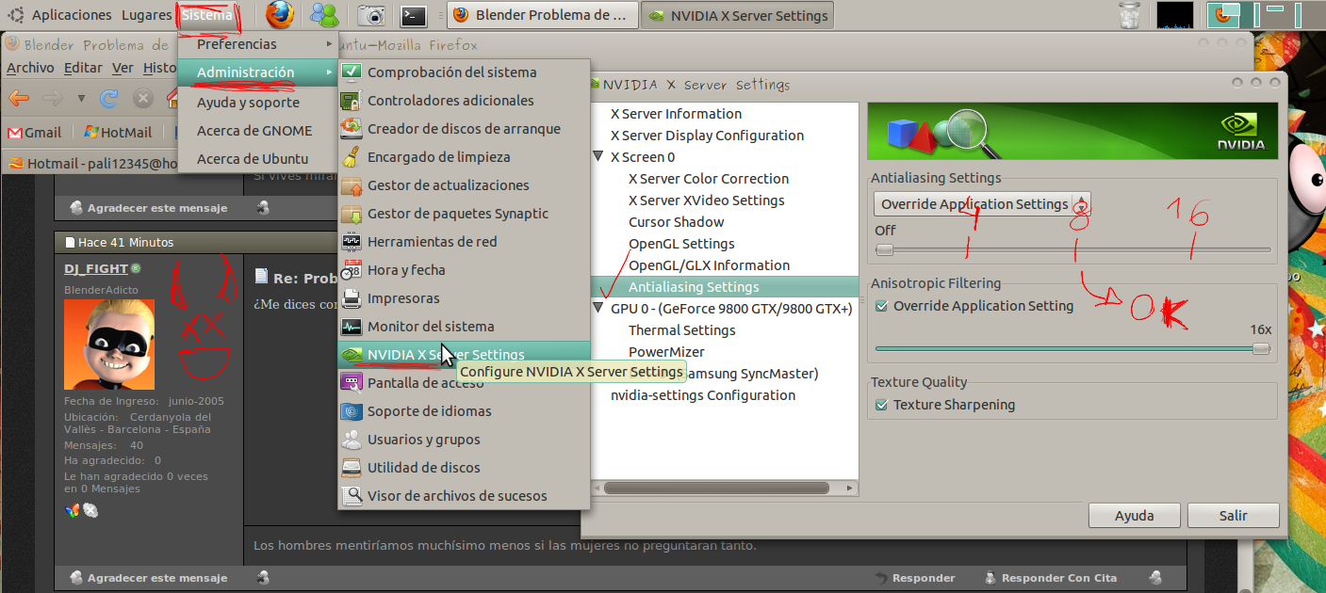
Task: Open the system monitor graph applet
Action: (1174, 15)
